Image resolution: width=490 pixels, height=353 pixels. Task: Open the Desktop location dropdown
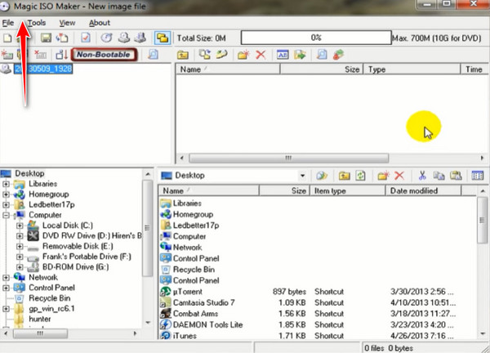click(x=302, y=176)
